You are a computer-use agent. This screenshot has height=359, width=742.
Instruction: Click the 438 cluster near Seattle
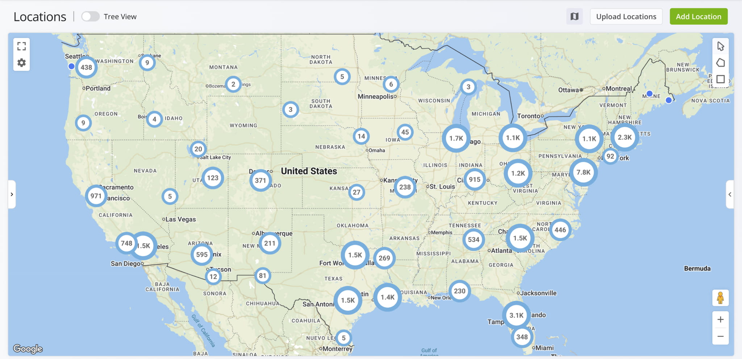coord(86,67)
